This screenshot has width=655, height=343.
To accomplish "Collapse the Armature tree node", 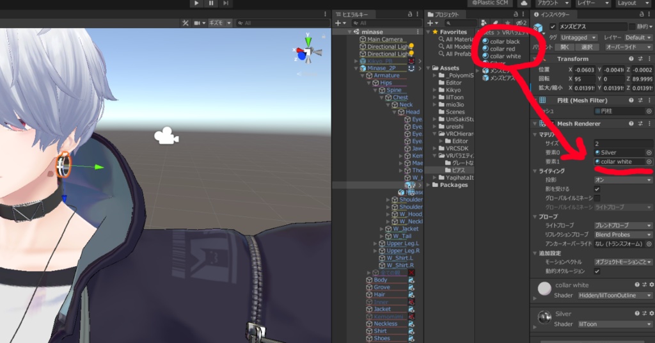I will 363,76.
